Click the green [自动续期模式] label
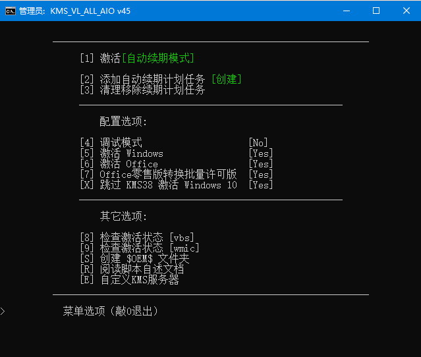This screenshot has width=421, height=357. point(158,58)
